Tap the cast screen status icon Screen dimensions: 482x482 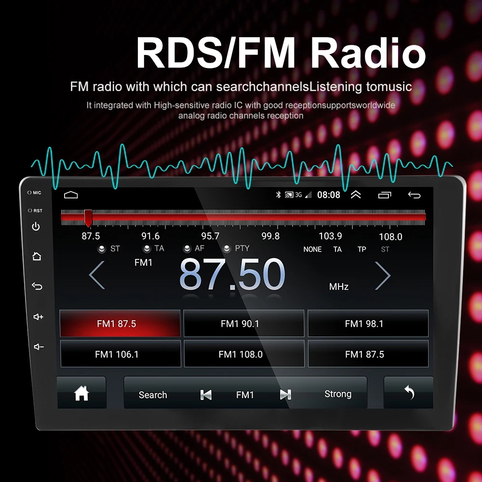[x=289, y=195]
